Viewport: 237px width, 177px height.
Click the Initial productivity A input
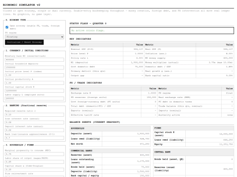pyautogui.click(x=35, y=83)
